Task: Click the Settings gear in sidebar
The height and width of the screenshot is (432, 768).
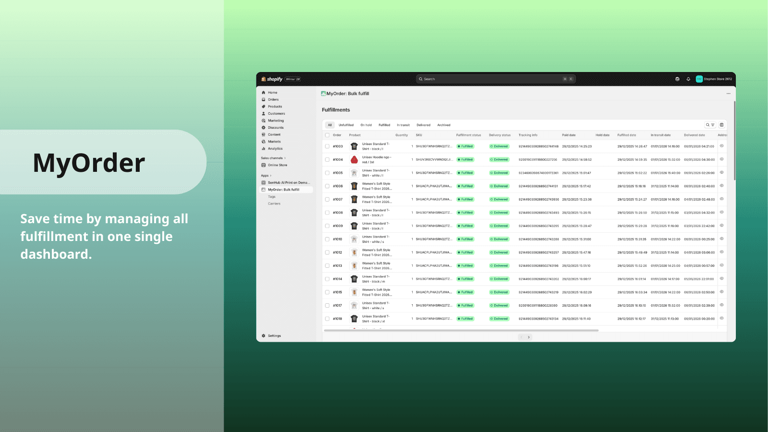Action: pos(271,336)
